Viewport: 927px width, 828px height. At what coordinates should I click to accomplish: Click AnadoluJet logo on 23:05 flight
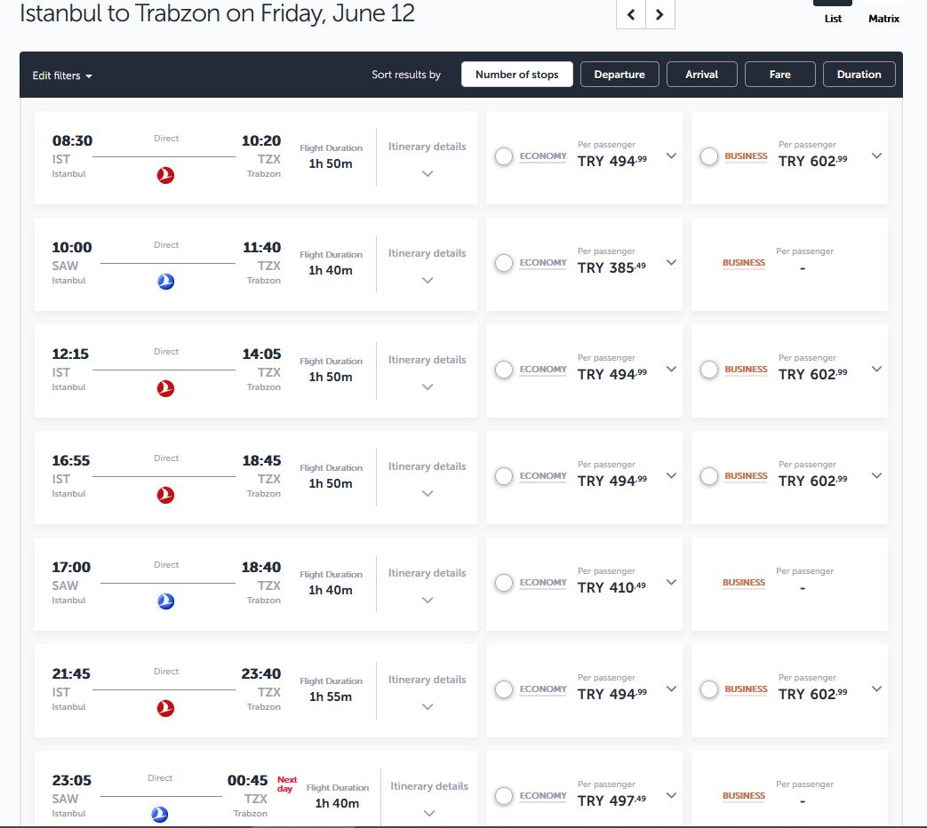click(160, 814)
